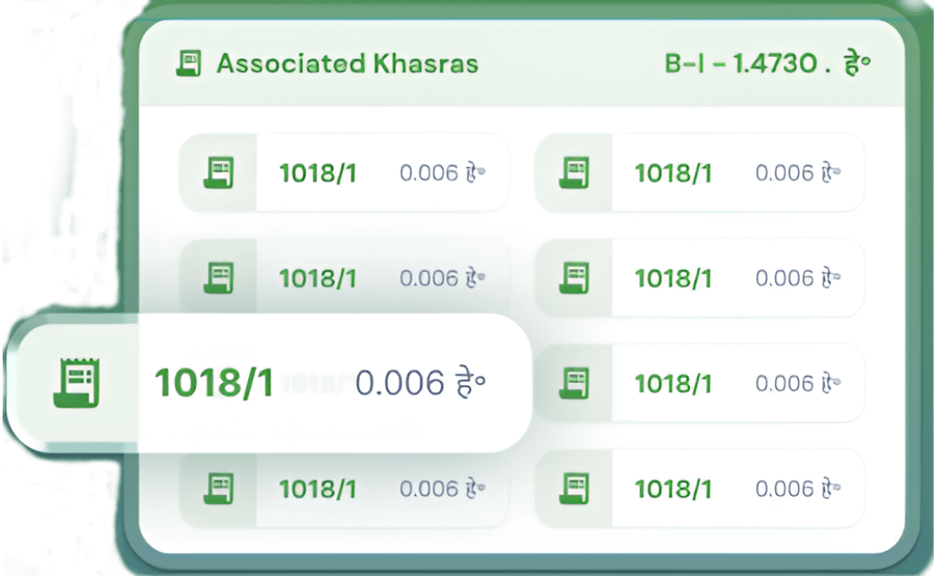Select khasra 1018/1 in the third-row right entry

point(675,382)
